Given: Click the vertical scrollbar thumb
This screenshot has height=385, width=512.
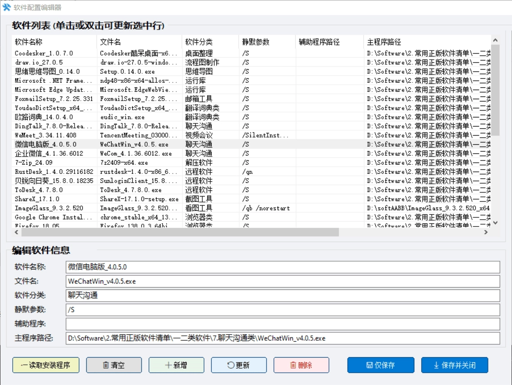Looking at the screenshot, I should (495, 90).
